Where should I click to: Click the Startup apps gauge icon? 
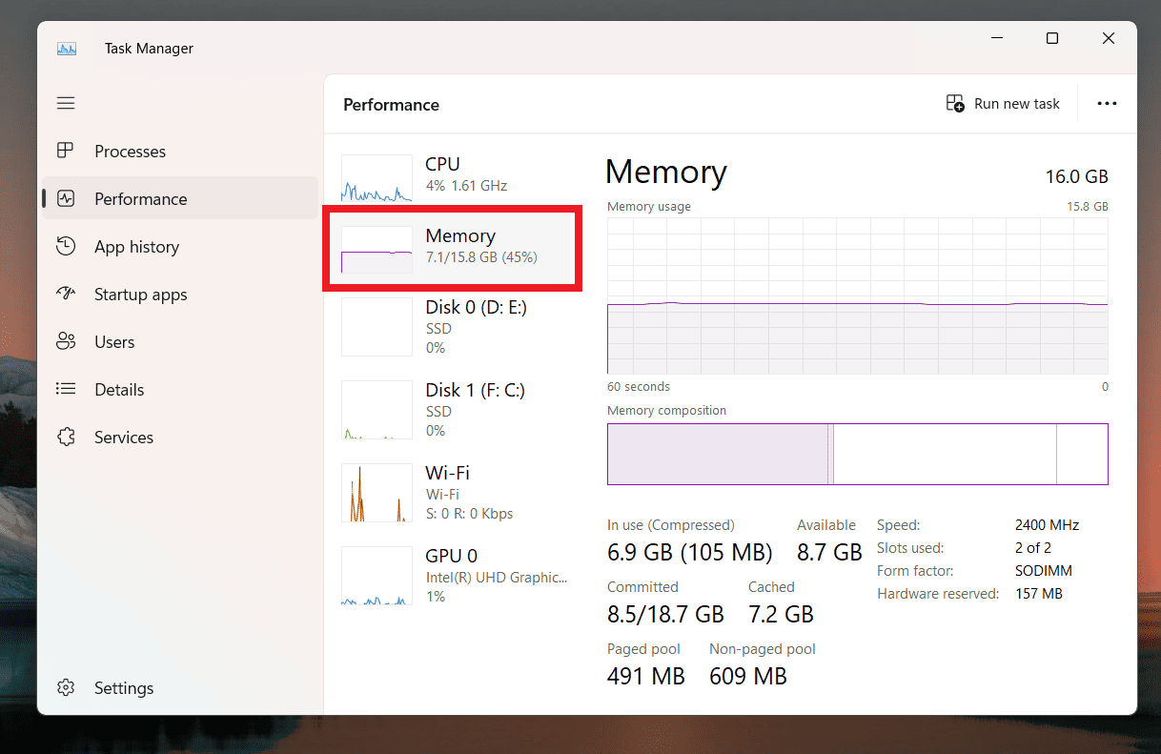click(x=66, y=294)
